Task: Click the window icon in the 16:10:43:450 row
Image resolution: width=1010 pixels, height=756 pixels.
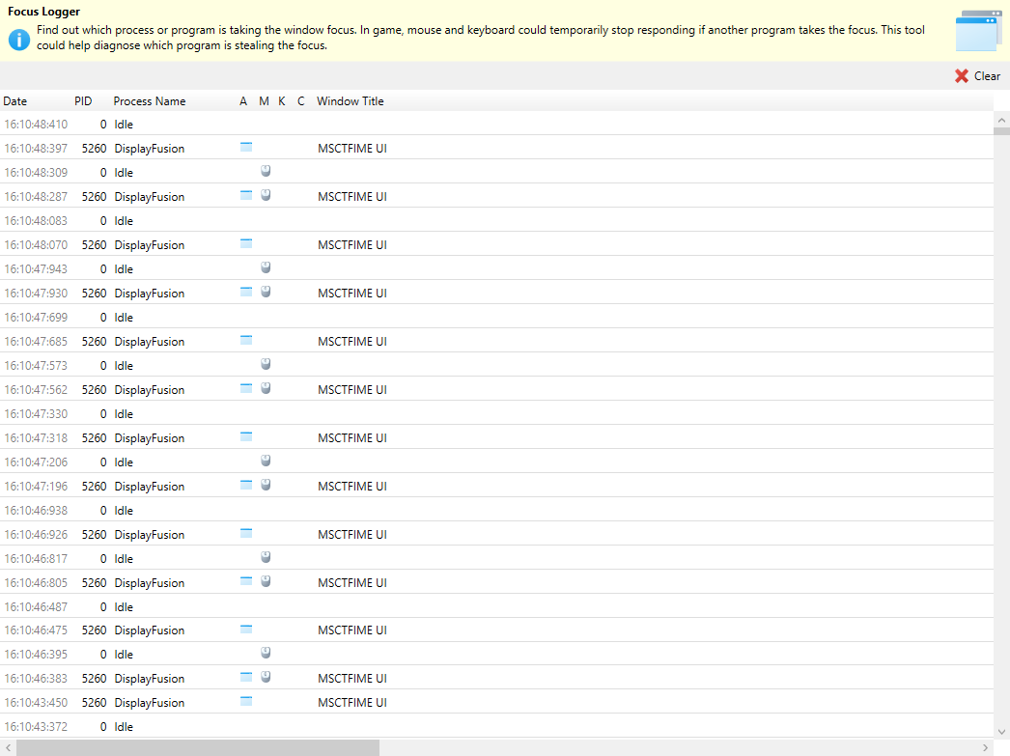Action: pos(246,701)
